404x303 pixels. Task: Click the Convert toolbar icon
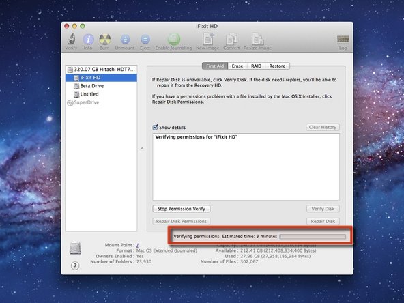231,39
